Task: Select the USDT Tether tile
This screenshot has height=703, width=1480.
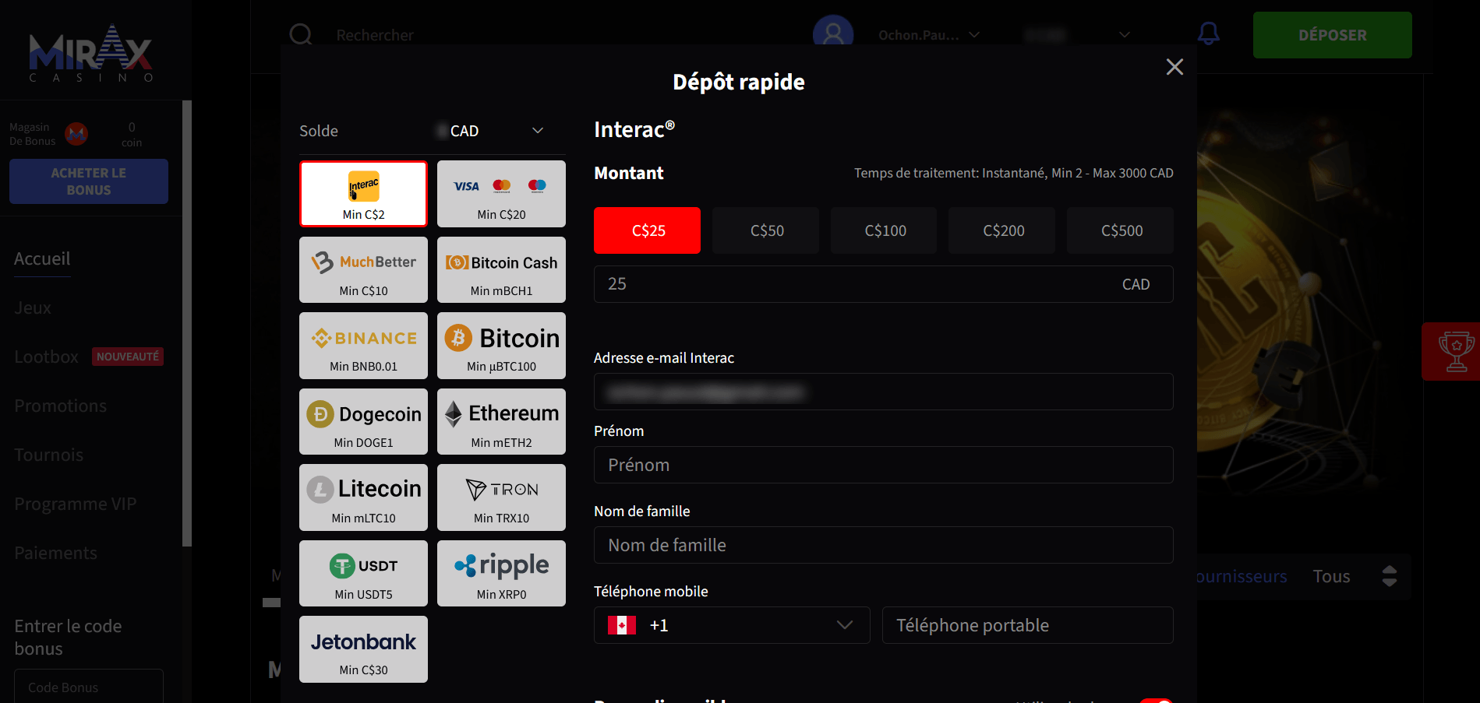Action: click(x=363, y=573)
